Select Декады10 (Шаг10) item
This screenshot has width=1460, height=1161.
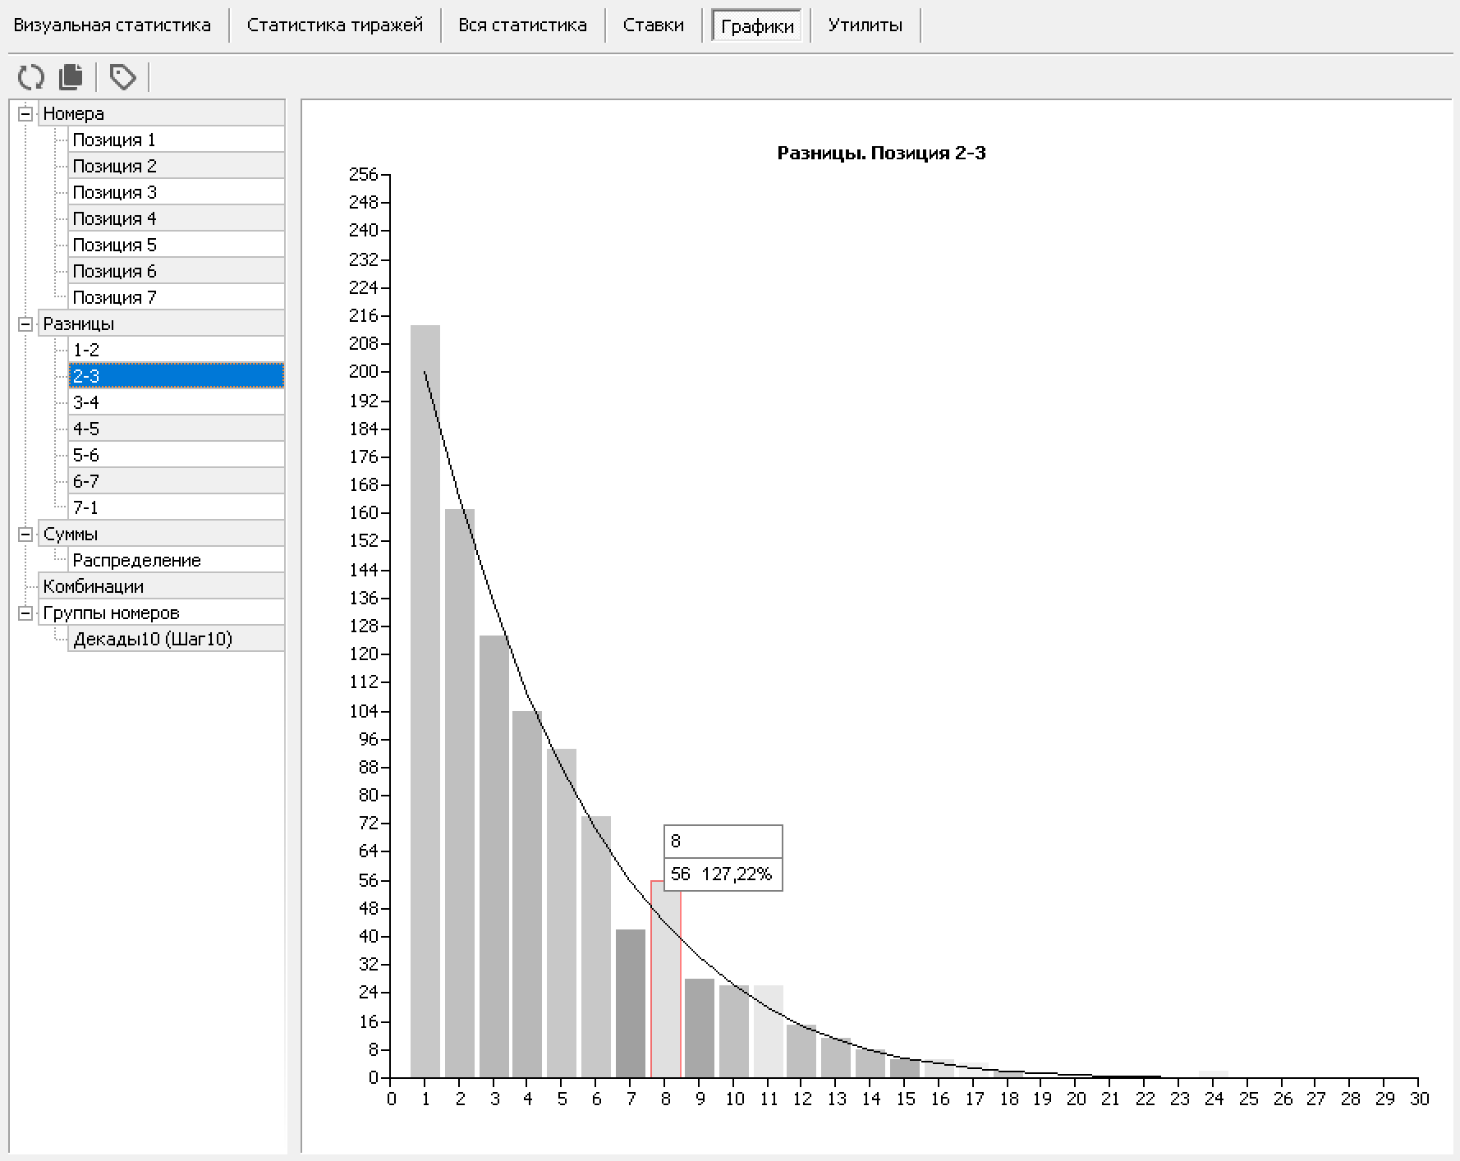coord(153,639)
